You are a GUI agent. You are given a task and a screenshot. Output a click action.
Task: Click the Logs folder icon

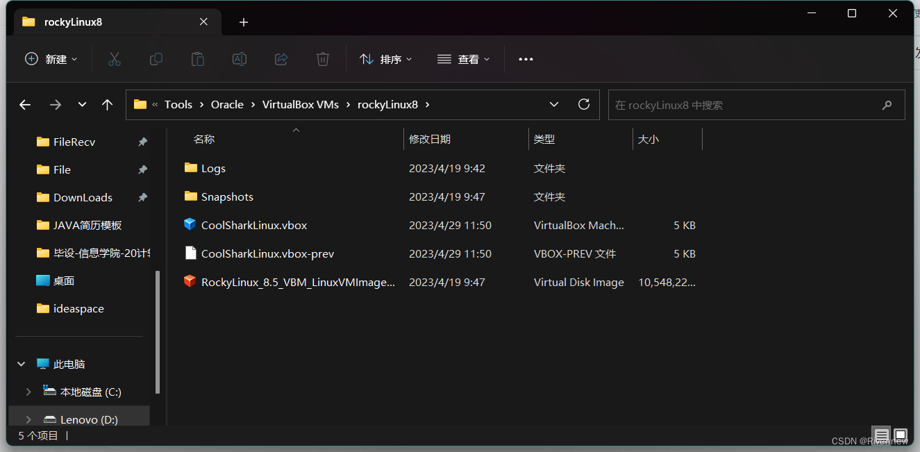point(191,167)
